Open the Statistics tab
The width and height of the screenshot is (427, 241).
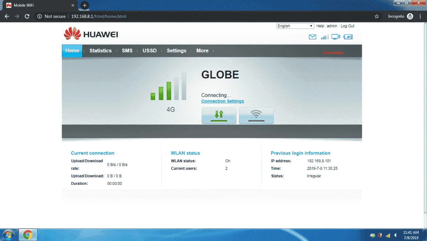(x=100, y=50)
